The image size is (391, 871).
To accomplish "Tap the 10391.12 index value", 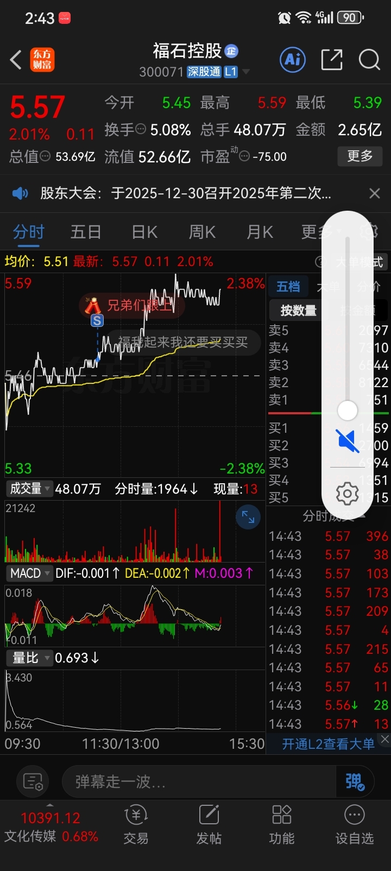I will coord(50,818).
